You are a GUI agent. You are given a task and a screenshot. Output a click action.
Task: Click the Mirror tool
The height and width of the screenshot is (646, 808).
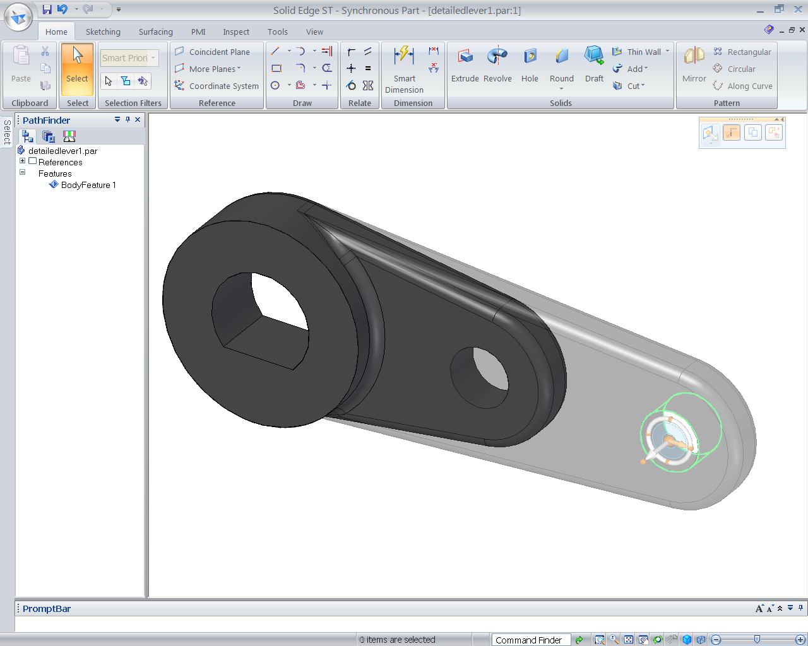[x=694, y=64]
